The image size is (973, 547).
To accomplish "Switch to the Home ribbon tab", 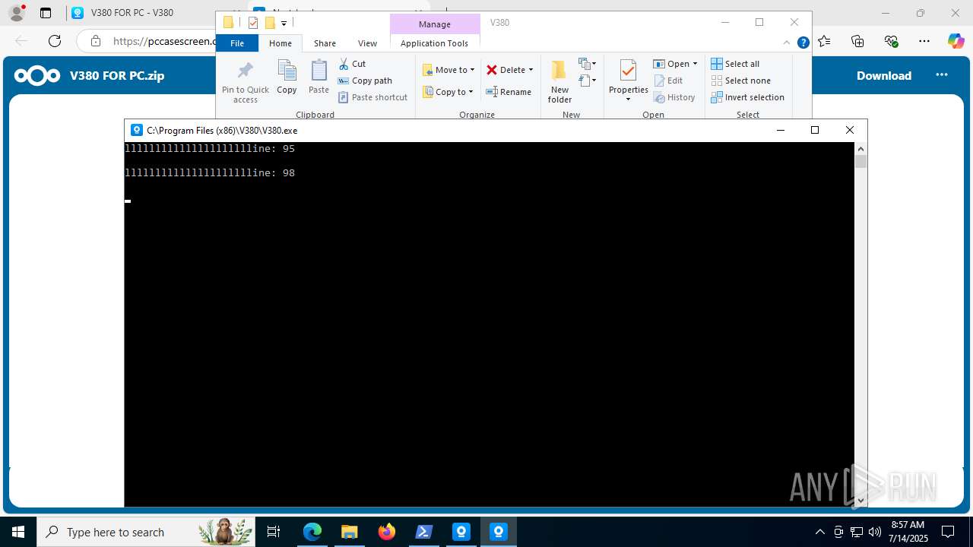I will click(280, 43).
